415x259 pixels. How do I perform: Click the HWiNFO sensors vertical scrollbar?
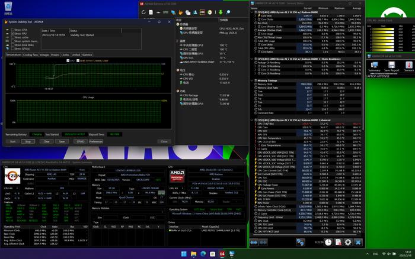pyautogui.click(x=363, y=79)
